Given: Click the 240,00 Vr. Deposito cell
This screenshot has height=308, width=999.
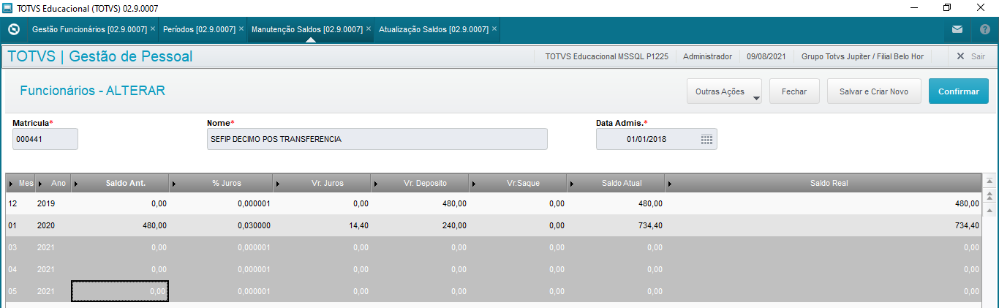Looking at the screenshot, I should (x=420, y=225).
